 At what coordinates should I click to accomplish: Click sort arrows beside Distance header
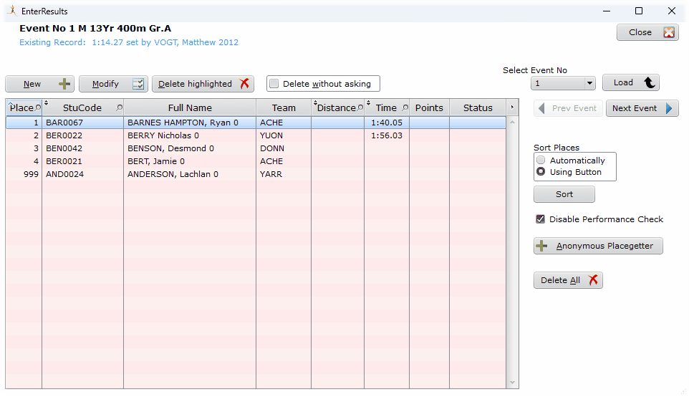(x=315, y=103)
